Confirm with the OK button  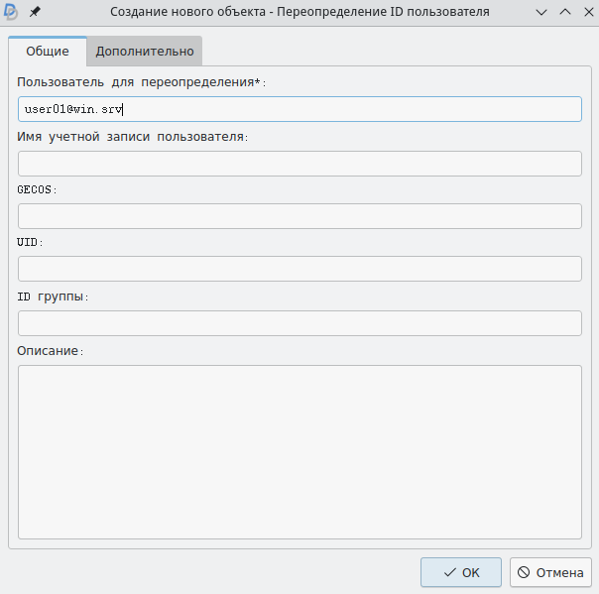pyautogui.click(x=461, y=572)
